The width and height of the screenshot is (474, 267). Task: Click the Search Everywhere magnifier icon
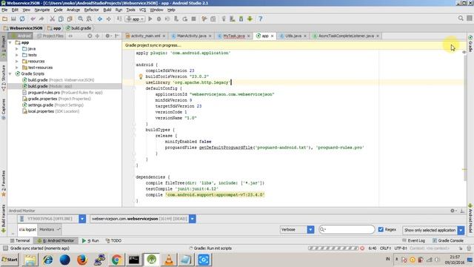pyautogui.click(x=461, y=19)
